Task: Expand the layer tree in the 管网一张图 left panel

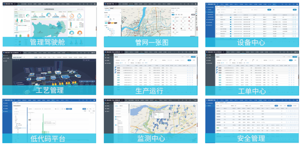Action: [107, 28]
